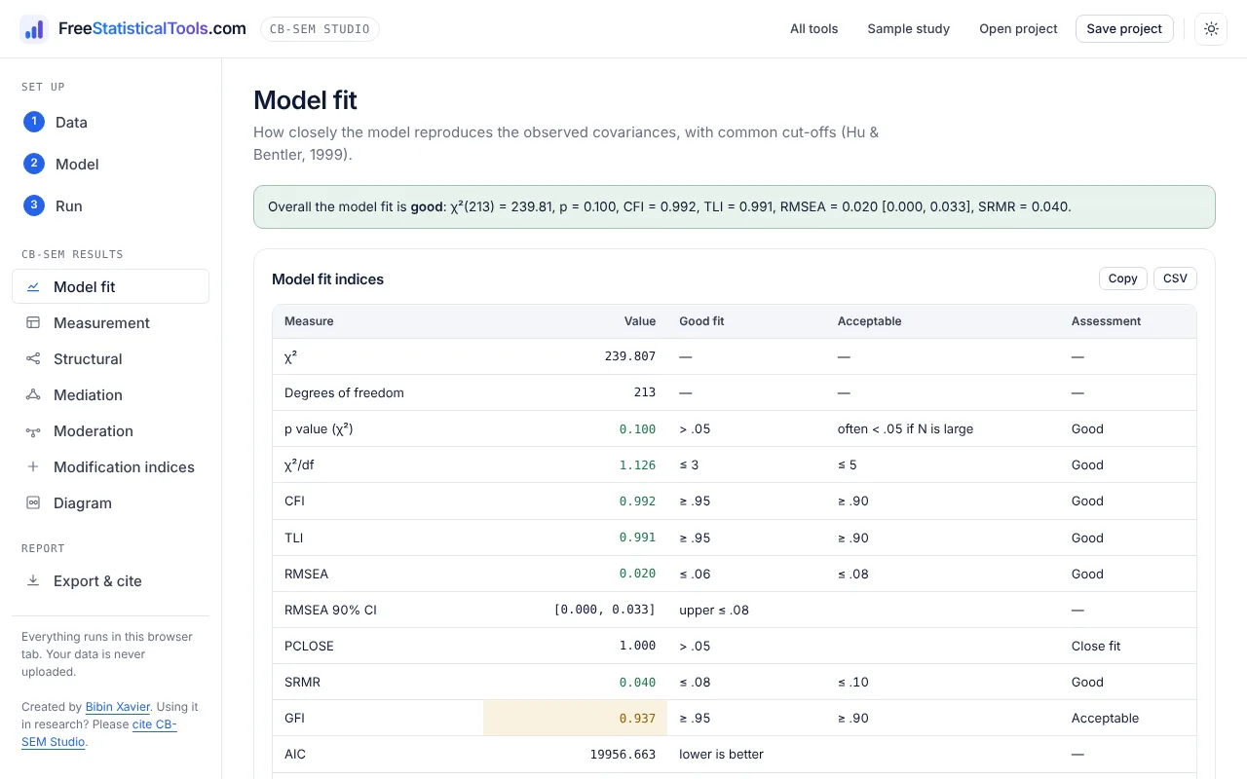Download the fit indices as CSV
1247x779 pixels.
point(1175,278)
